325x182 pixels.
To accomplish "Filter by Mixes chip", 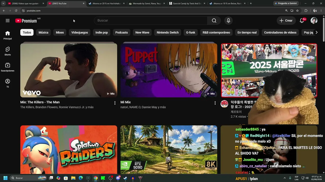I will (60, 32).
